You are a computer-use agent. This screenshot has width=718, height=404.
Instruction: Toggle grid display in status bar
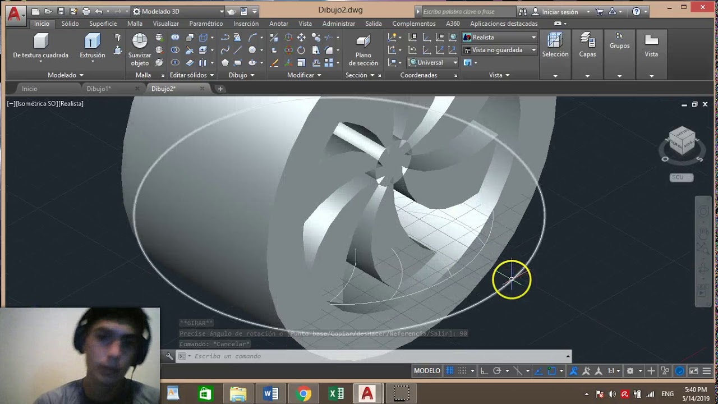point(449,371)
